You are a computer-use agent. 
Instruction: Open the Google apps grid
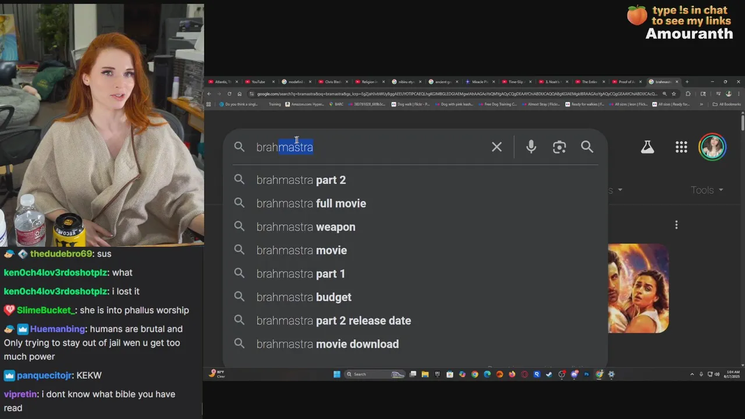(x=682, y=147)
